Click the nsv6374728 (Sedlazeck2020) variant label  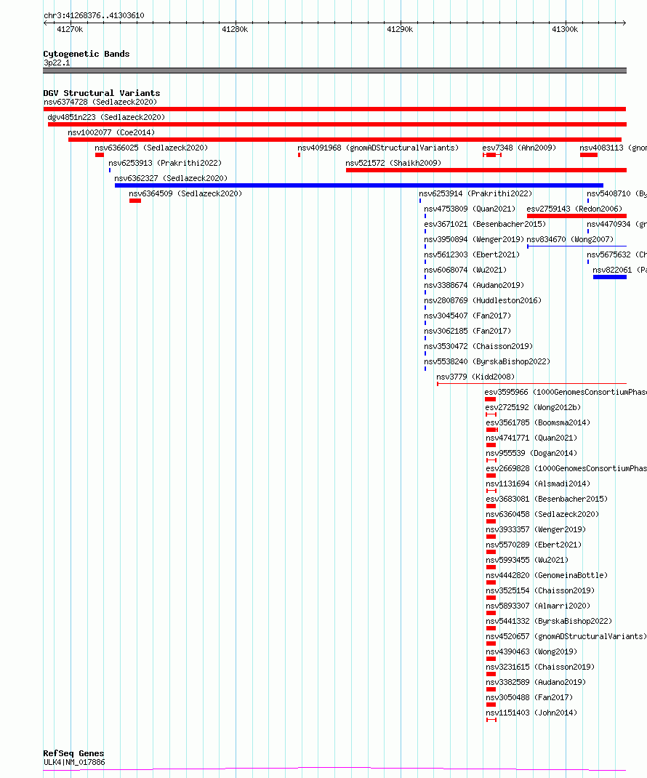[100, 103]
